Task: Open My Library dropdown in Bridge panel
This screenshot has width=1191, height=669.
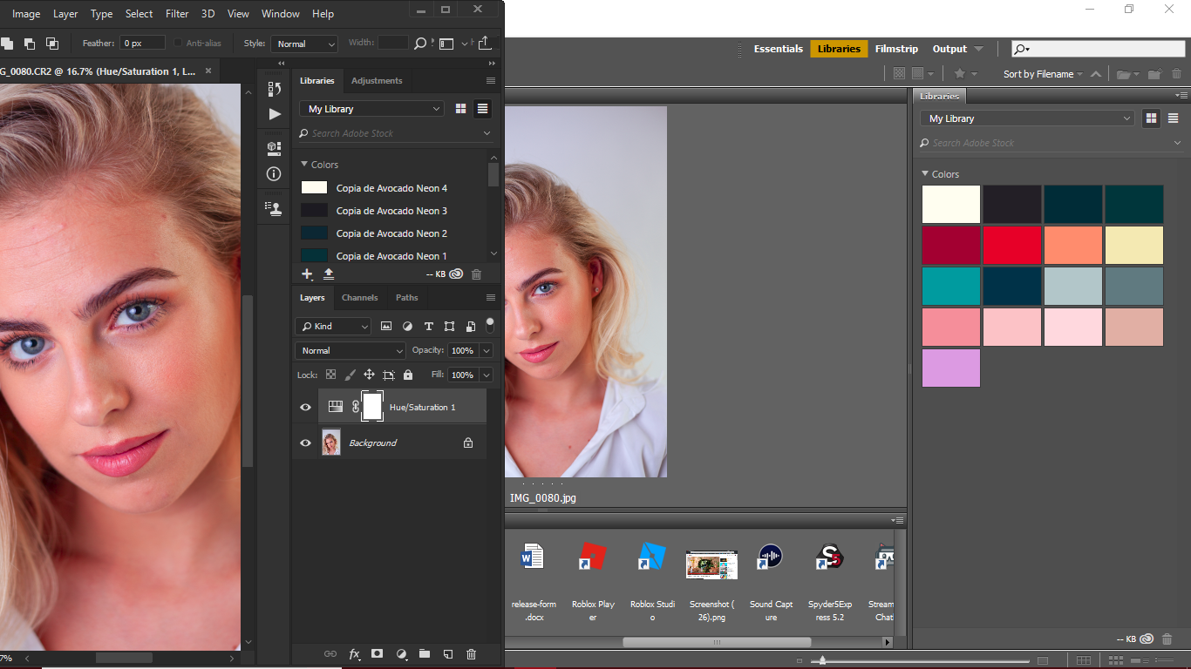Action: (x=1028, y=118)
